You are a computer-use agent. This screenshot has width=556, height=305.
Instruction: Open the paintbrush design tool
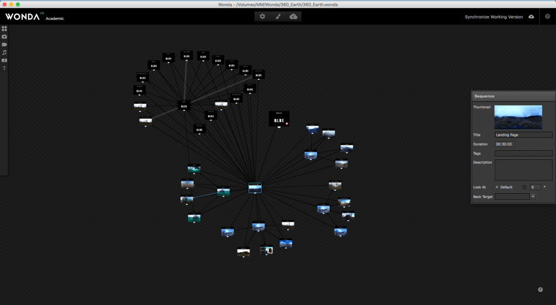(277, 17)
